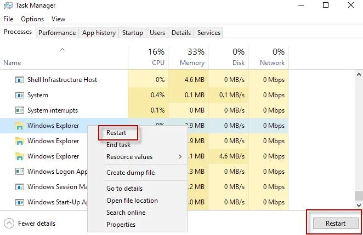Switch to the Users tab
The height and width of the screenshot is (235, 363).
[157, 33]
